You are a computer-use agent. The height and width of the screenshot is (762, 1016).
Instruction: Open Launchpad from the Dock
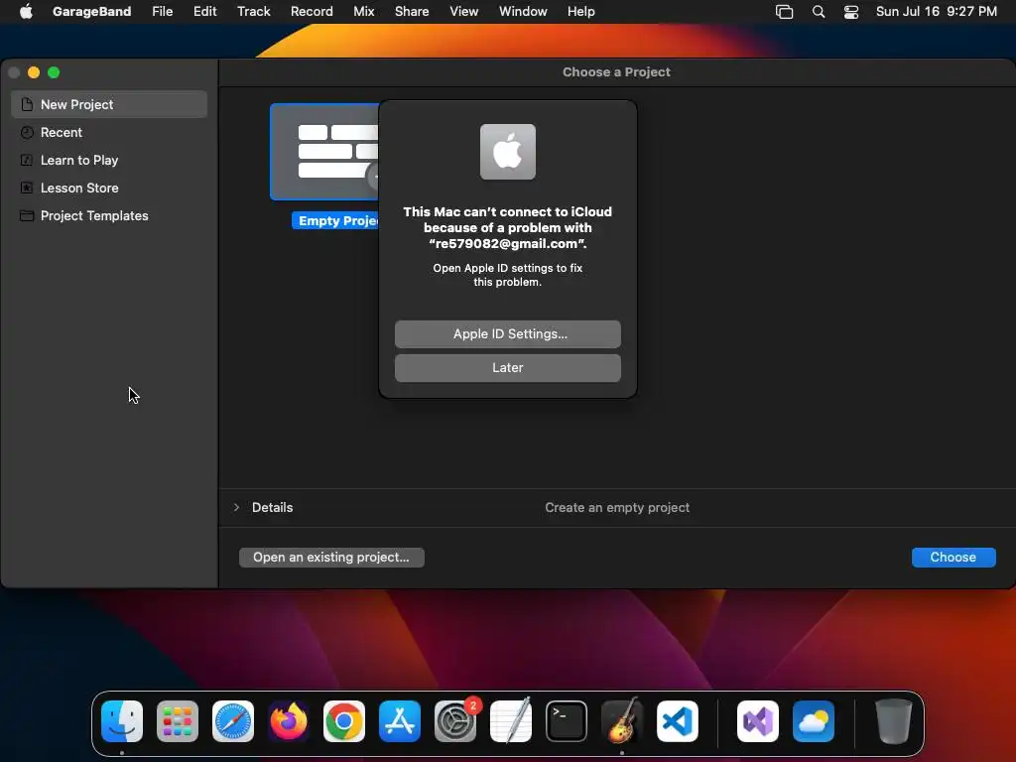pyautogui.click(x=178, y=721)
